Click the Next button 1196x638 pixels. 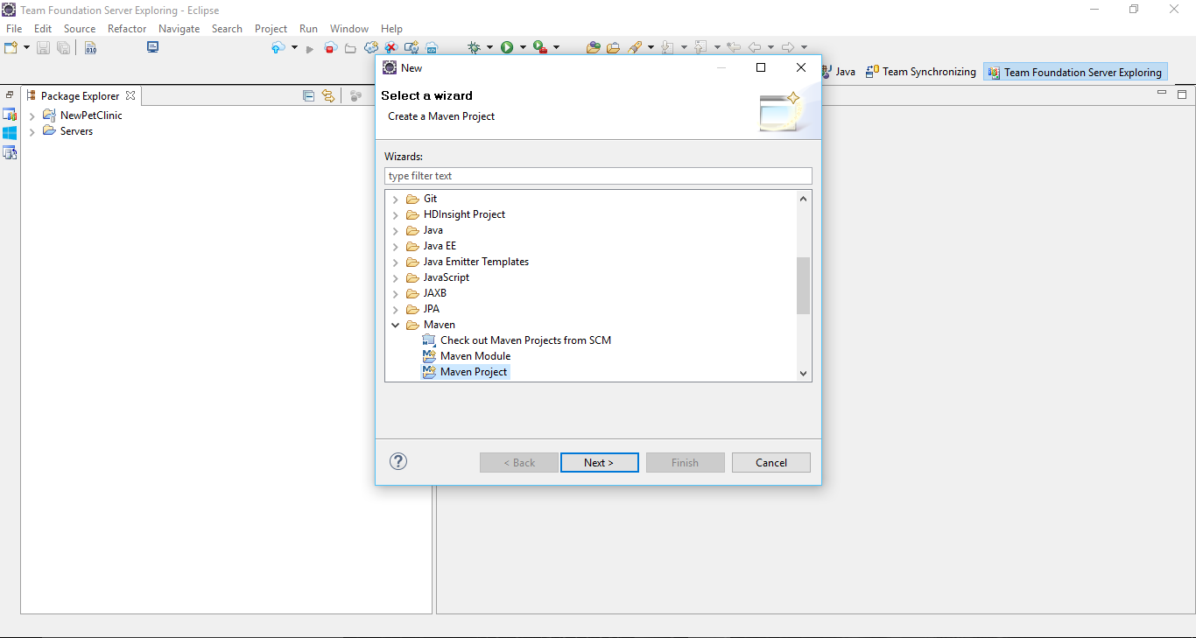pyautogui.click(x=599, y=462)
